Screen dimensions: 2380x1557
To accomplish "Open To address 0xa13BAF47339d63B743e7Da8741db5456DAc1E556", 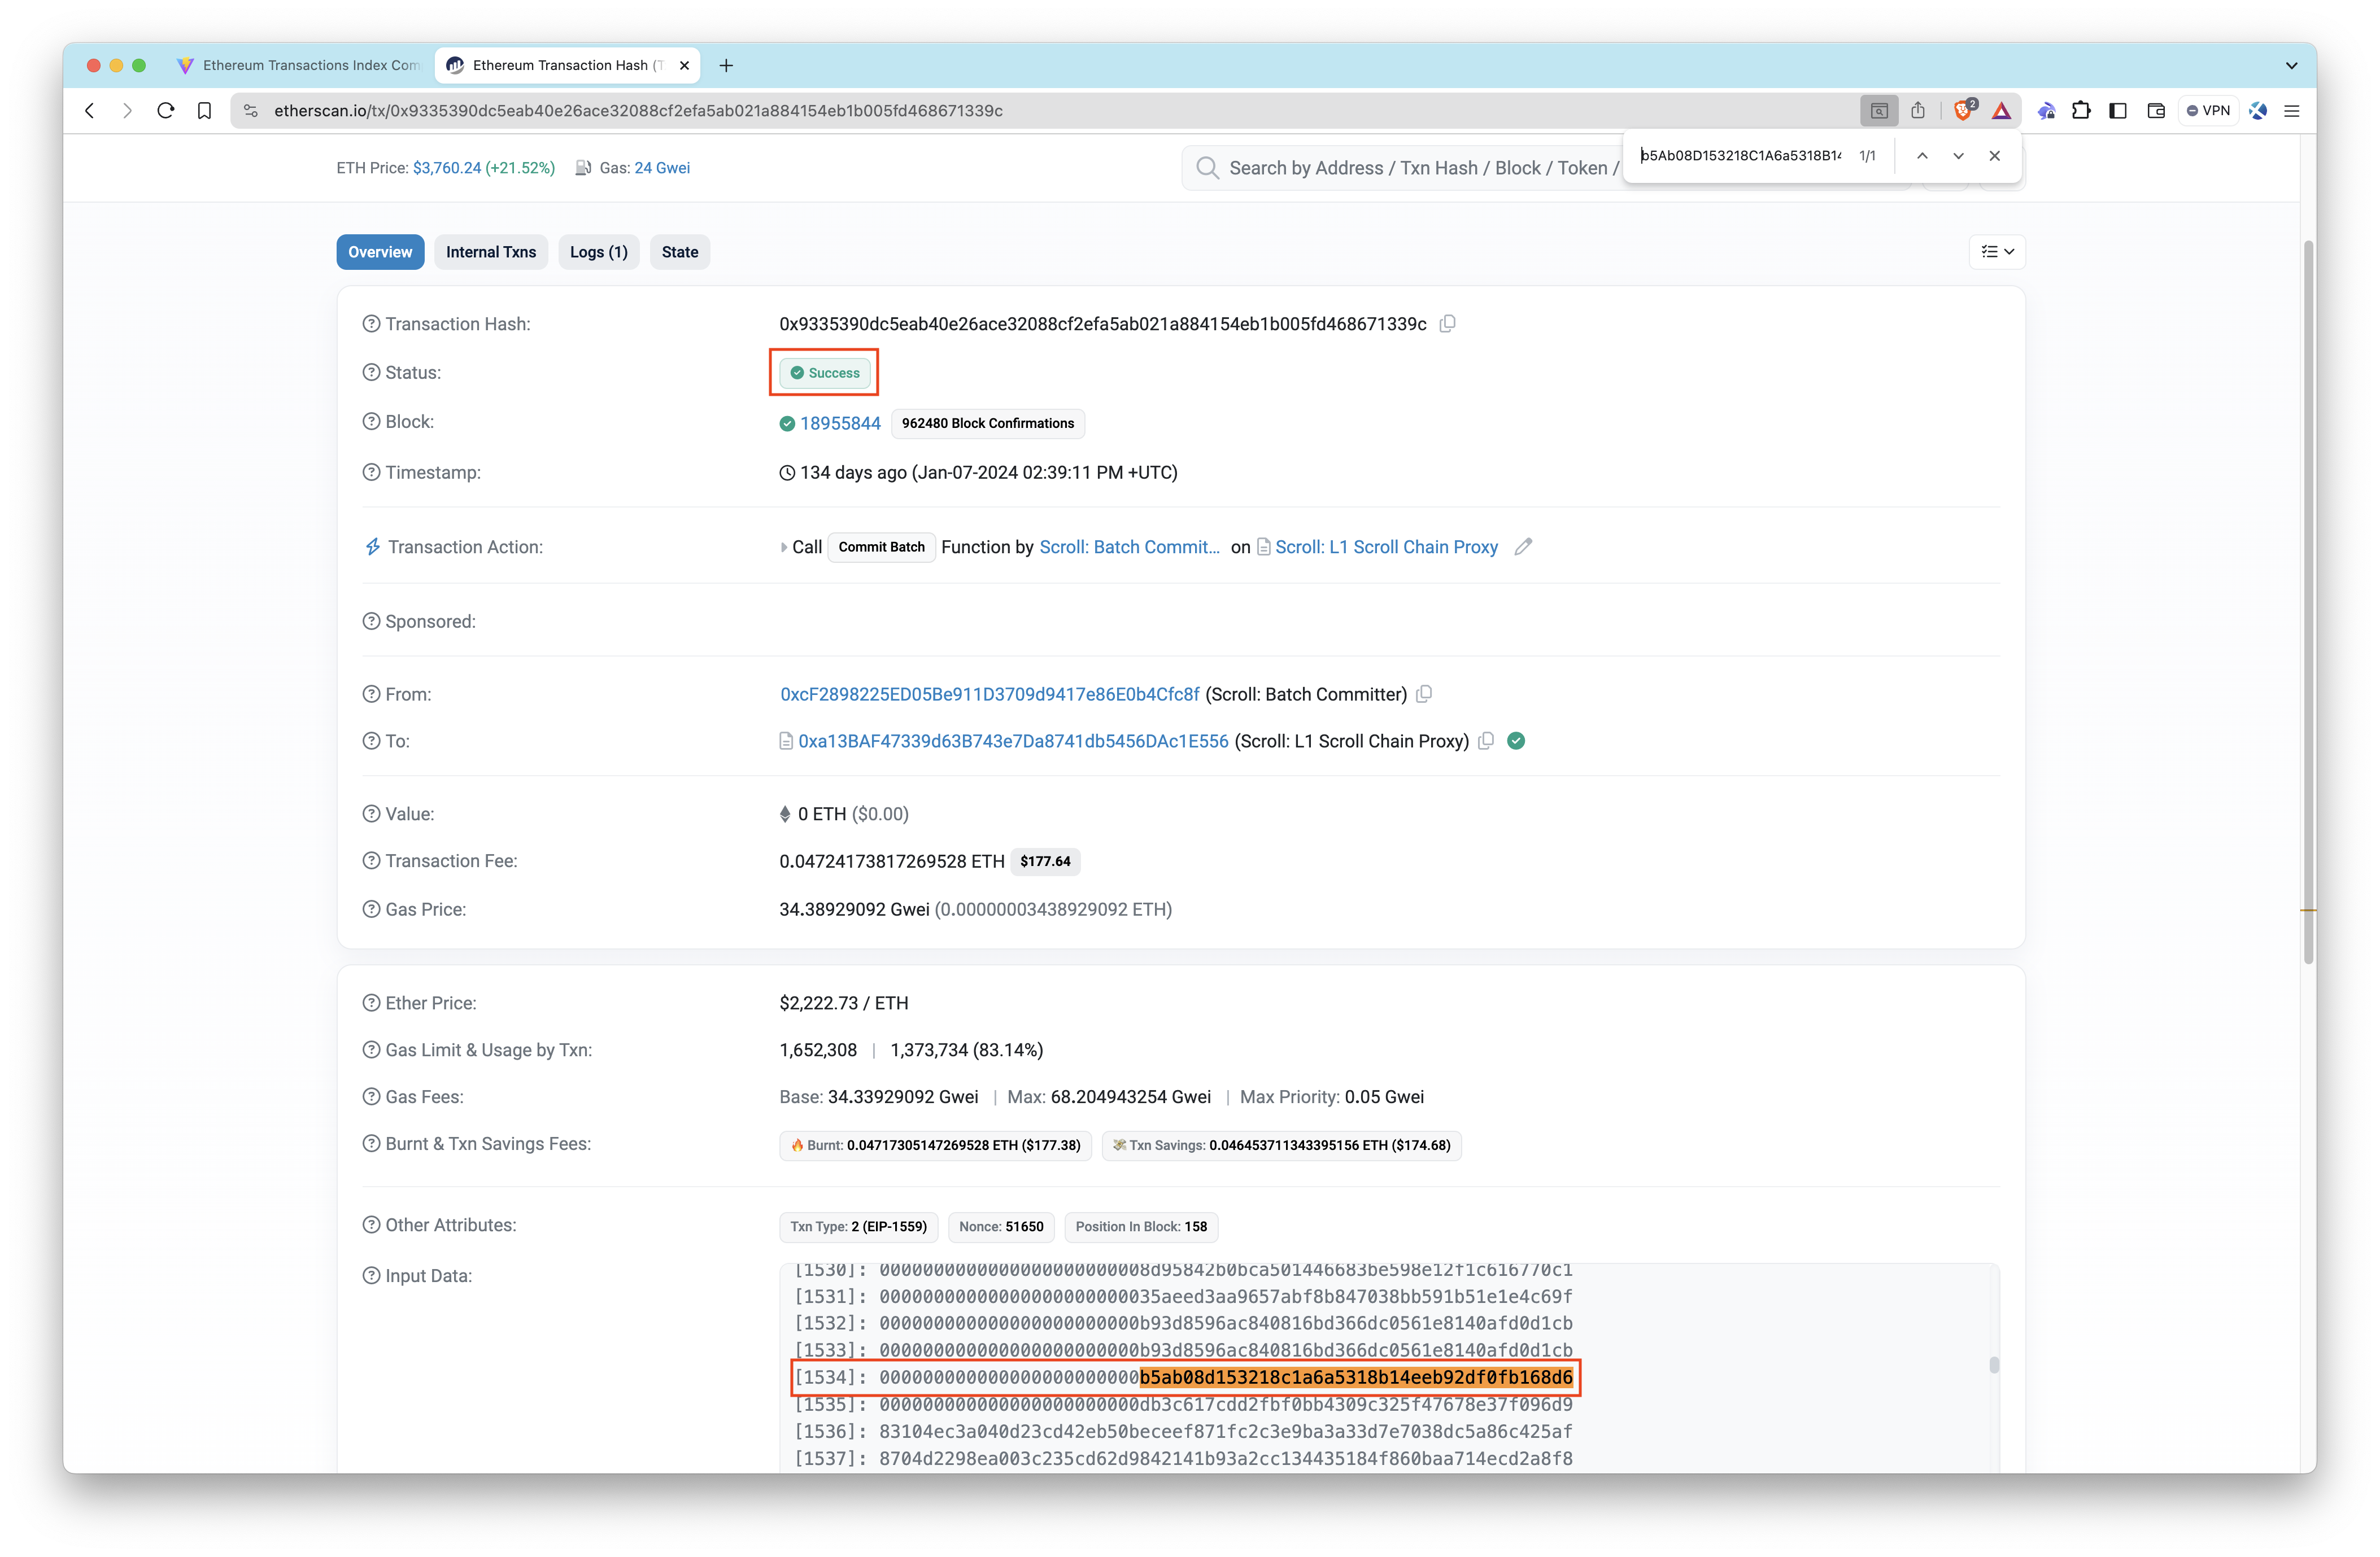I will [x=1013, y=741].
